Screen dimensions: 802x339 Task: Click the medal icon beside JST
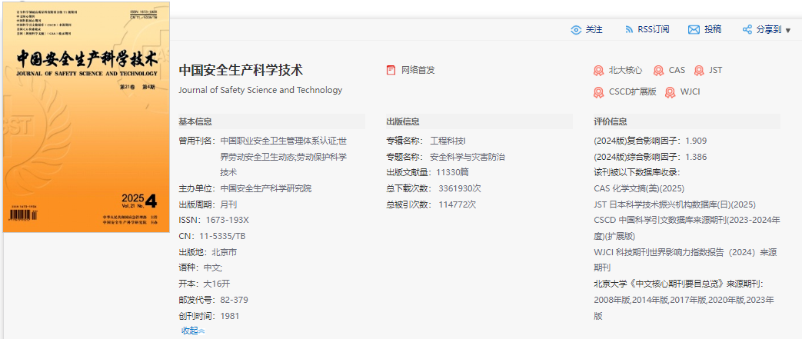click(x=699, y=71)
